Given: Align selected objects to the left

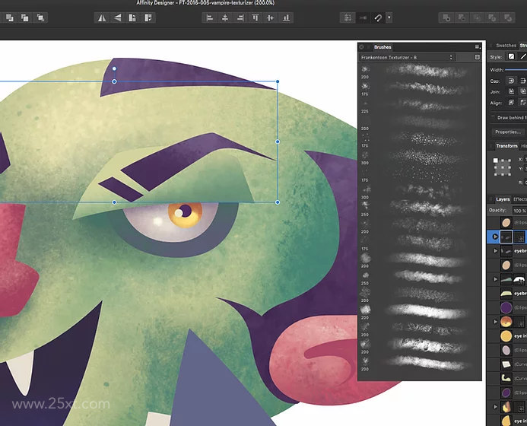Looking at the screenshot, I should [x=210, y=17].
